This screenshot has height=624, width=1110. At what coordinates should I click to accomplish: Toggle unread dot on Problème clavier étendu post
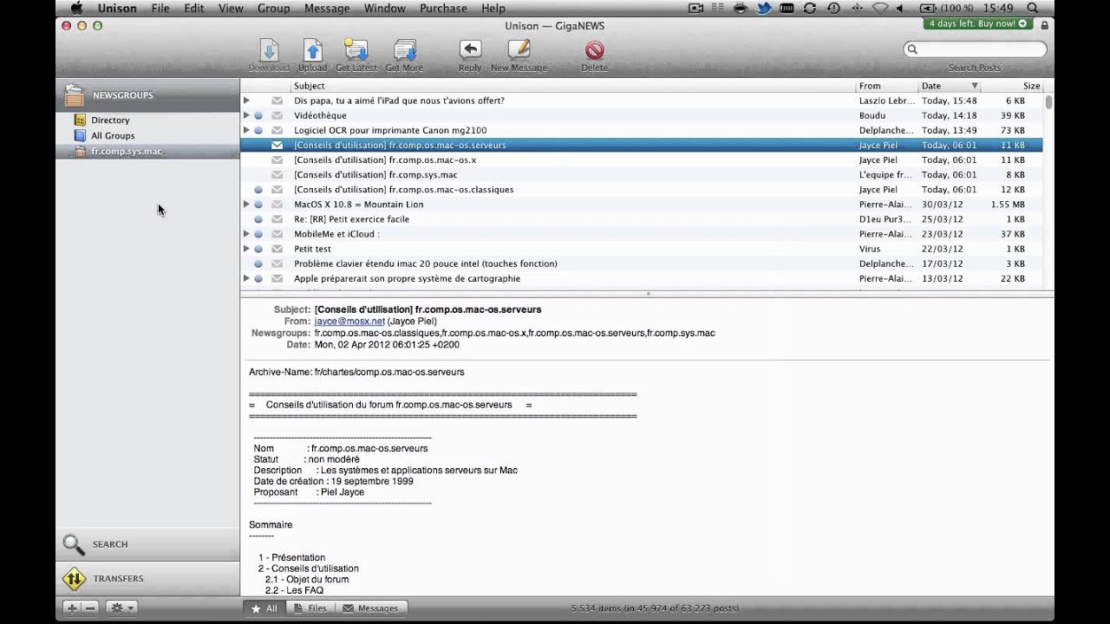pos(258,263)
